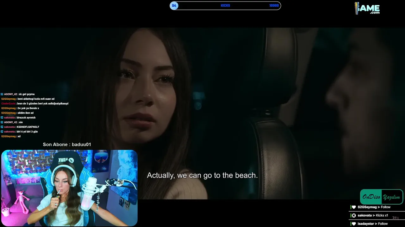Click badge icon beside sakovata 'KSDNDFLSKFNSLF' message
Image resolution: width=405 pixels, height=227 pixels.
click(2, 127)
